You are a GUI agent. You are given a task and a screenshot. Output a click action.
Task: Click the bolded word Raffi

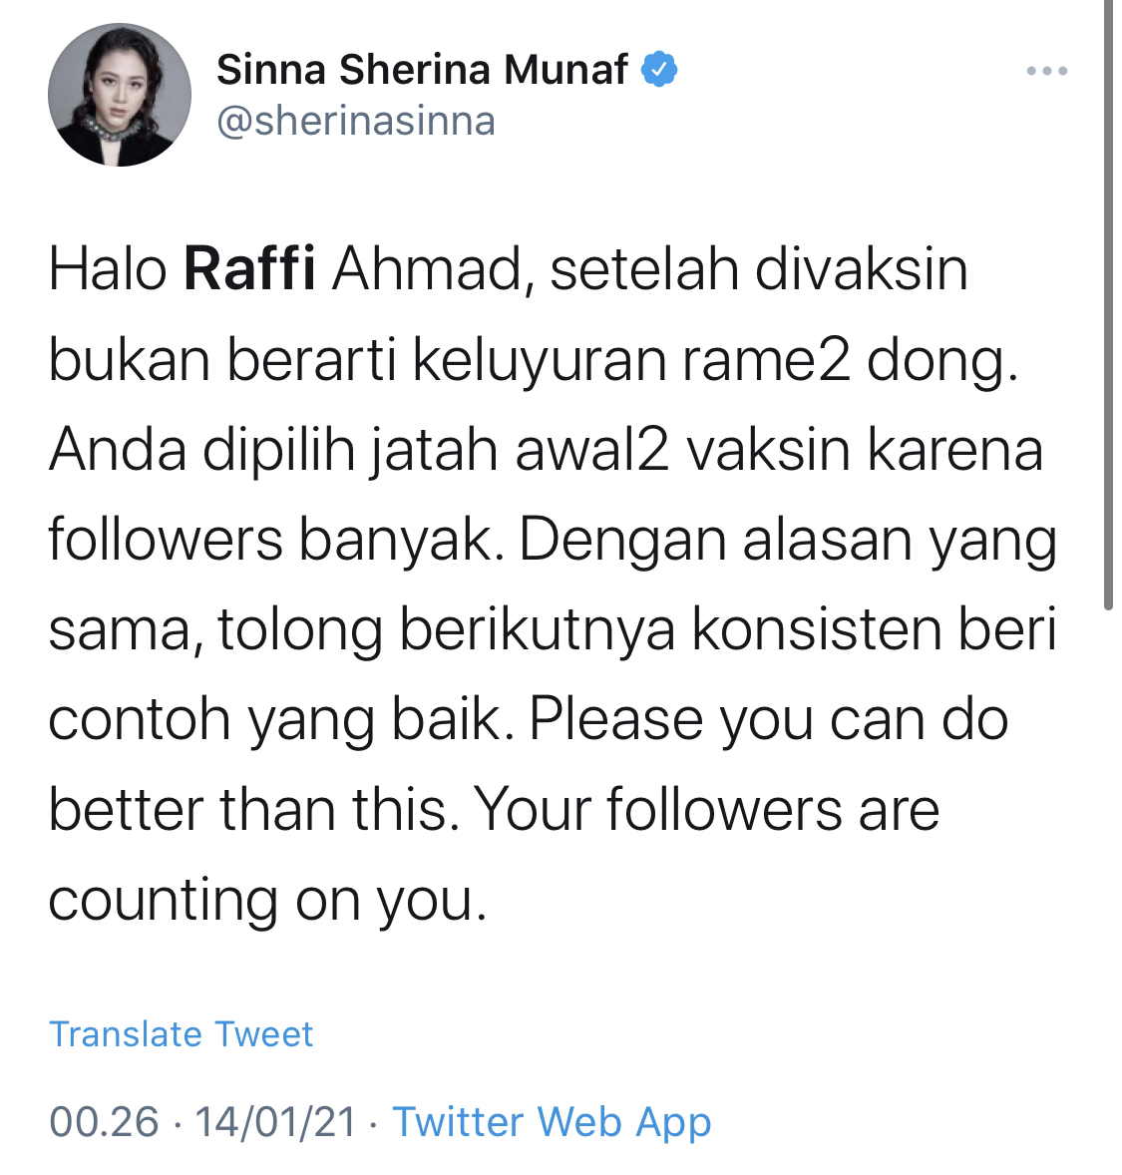coord(249,269)
